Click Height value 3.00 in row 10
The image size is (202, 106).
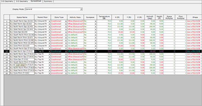(x=159, y=46)
